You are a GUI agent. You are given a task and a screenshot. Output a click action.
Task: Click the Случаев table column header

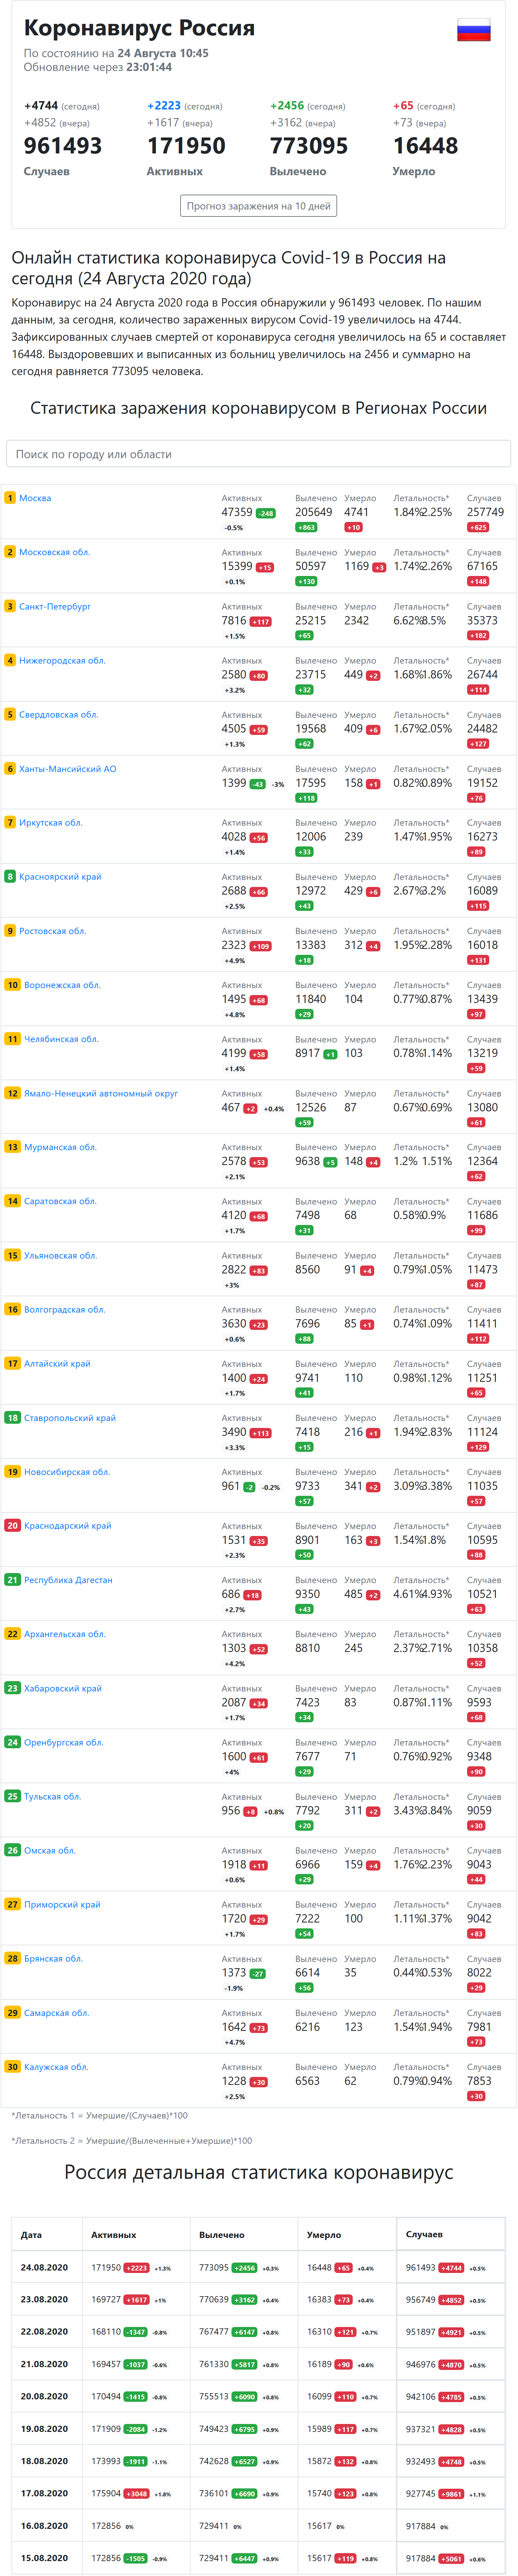tap(424, 2234)
